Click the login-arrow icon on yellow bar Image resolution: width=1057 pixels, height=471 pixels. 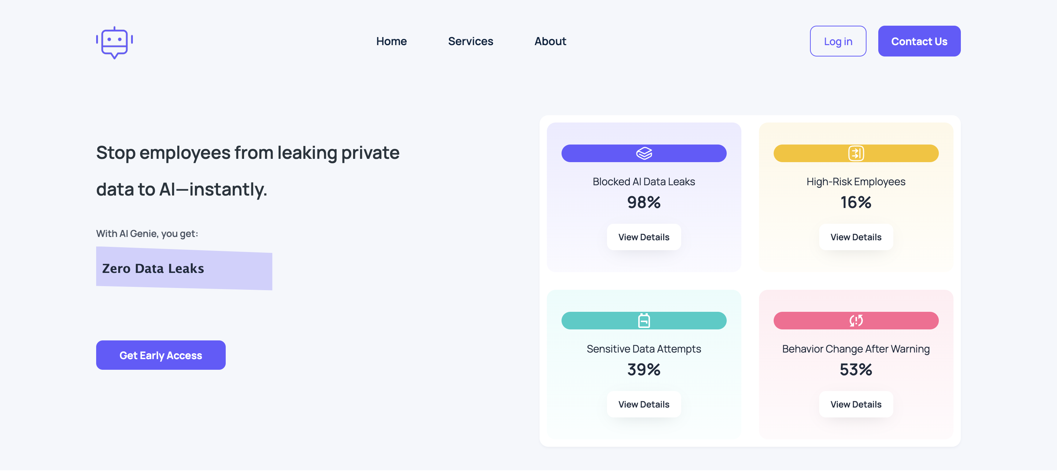[856, 153]
